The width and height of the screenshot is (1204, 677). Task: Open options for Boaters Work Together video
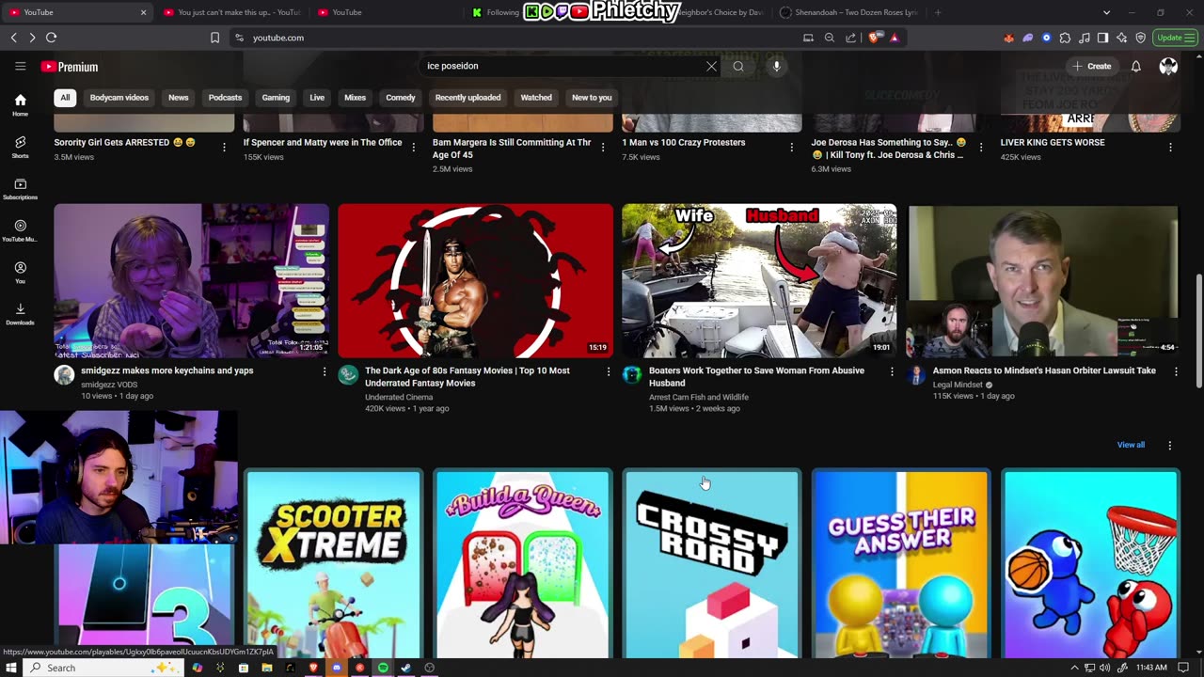click(892, 372)
